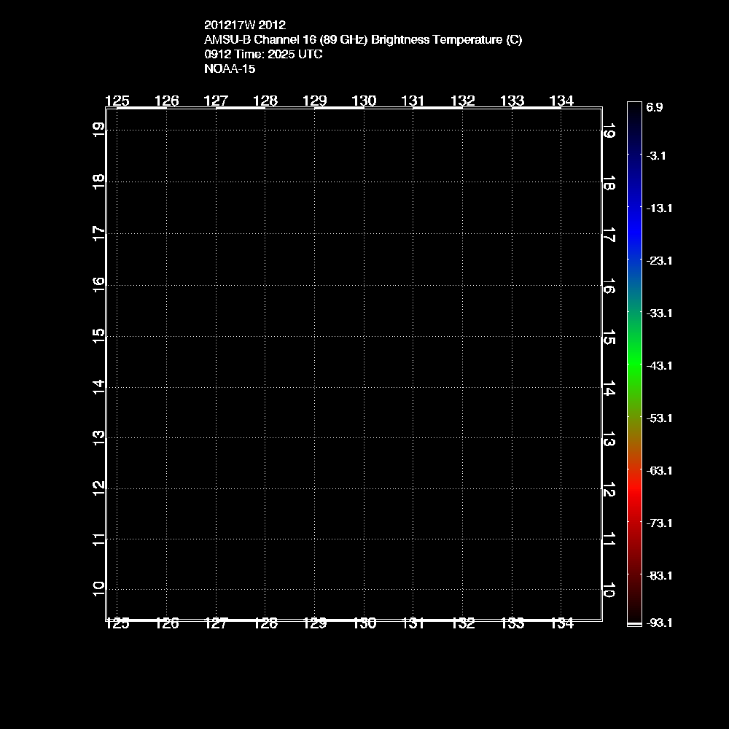Click latitude label 19 on the left axis
The image size is (729, 729).
(99, 128)
